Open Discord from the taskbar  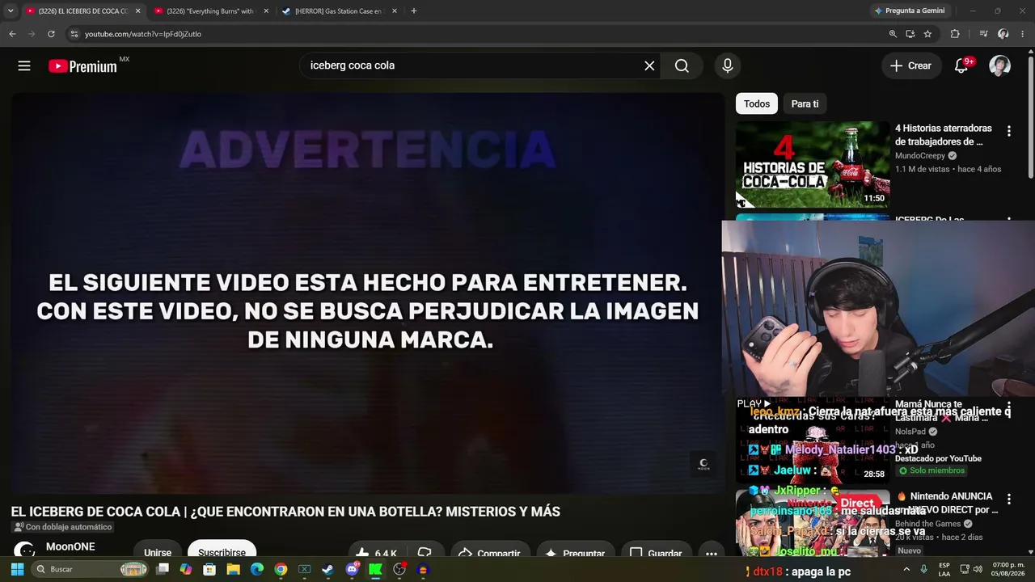click(352, 569)
